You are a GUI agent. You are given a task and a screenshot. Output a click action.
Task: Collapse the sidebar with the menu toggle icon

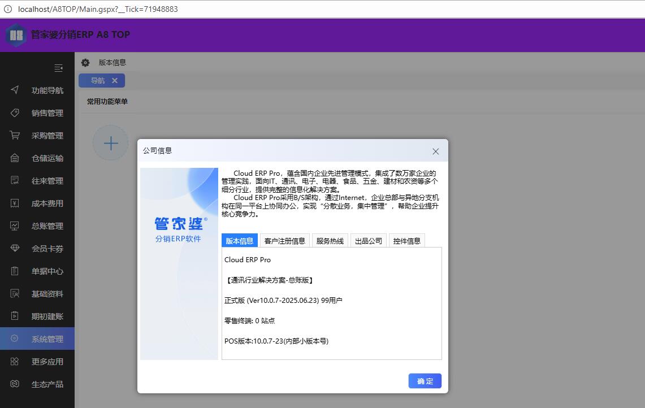pos(58,68)
